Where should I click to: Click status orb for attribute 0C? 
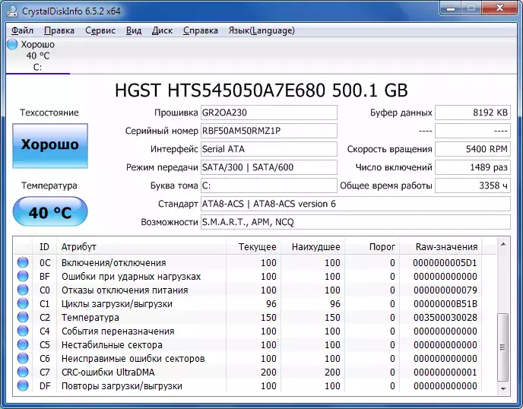23,262
